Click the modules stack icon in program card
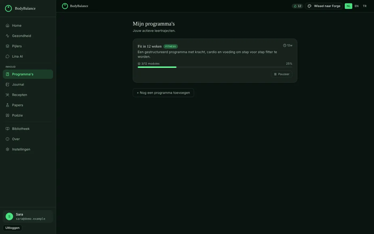This screenshot has width=374, height=234. point(139,64)
